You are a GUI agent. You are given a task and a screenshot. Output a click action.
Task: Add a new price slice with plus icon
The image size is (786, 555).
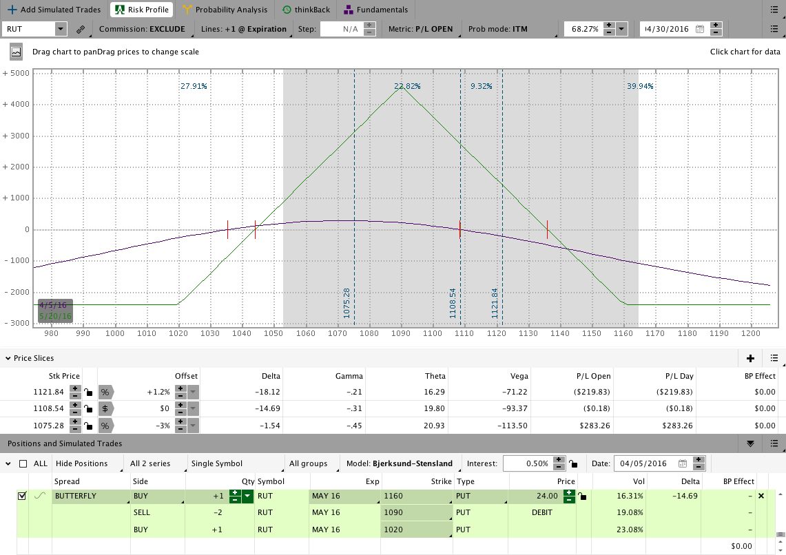point(750,358)
